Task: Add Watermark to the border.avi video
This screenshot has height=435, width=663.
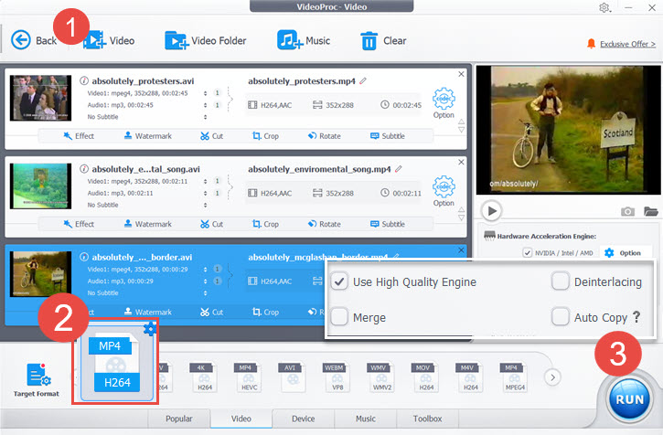Action: (x=148, y=312)
